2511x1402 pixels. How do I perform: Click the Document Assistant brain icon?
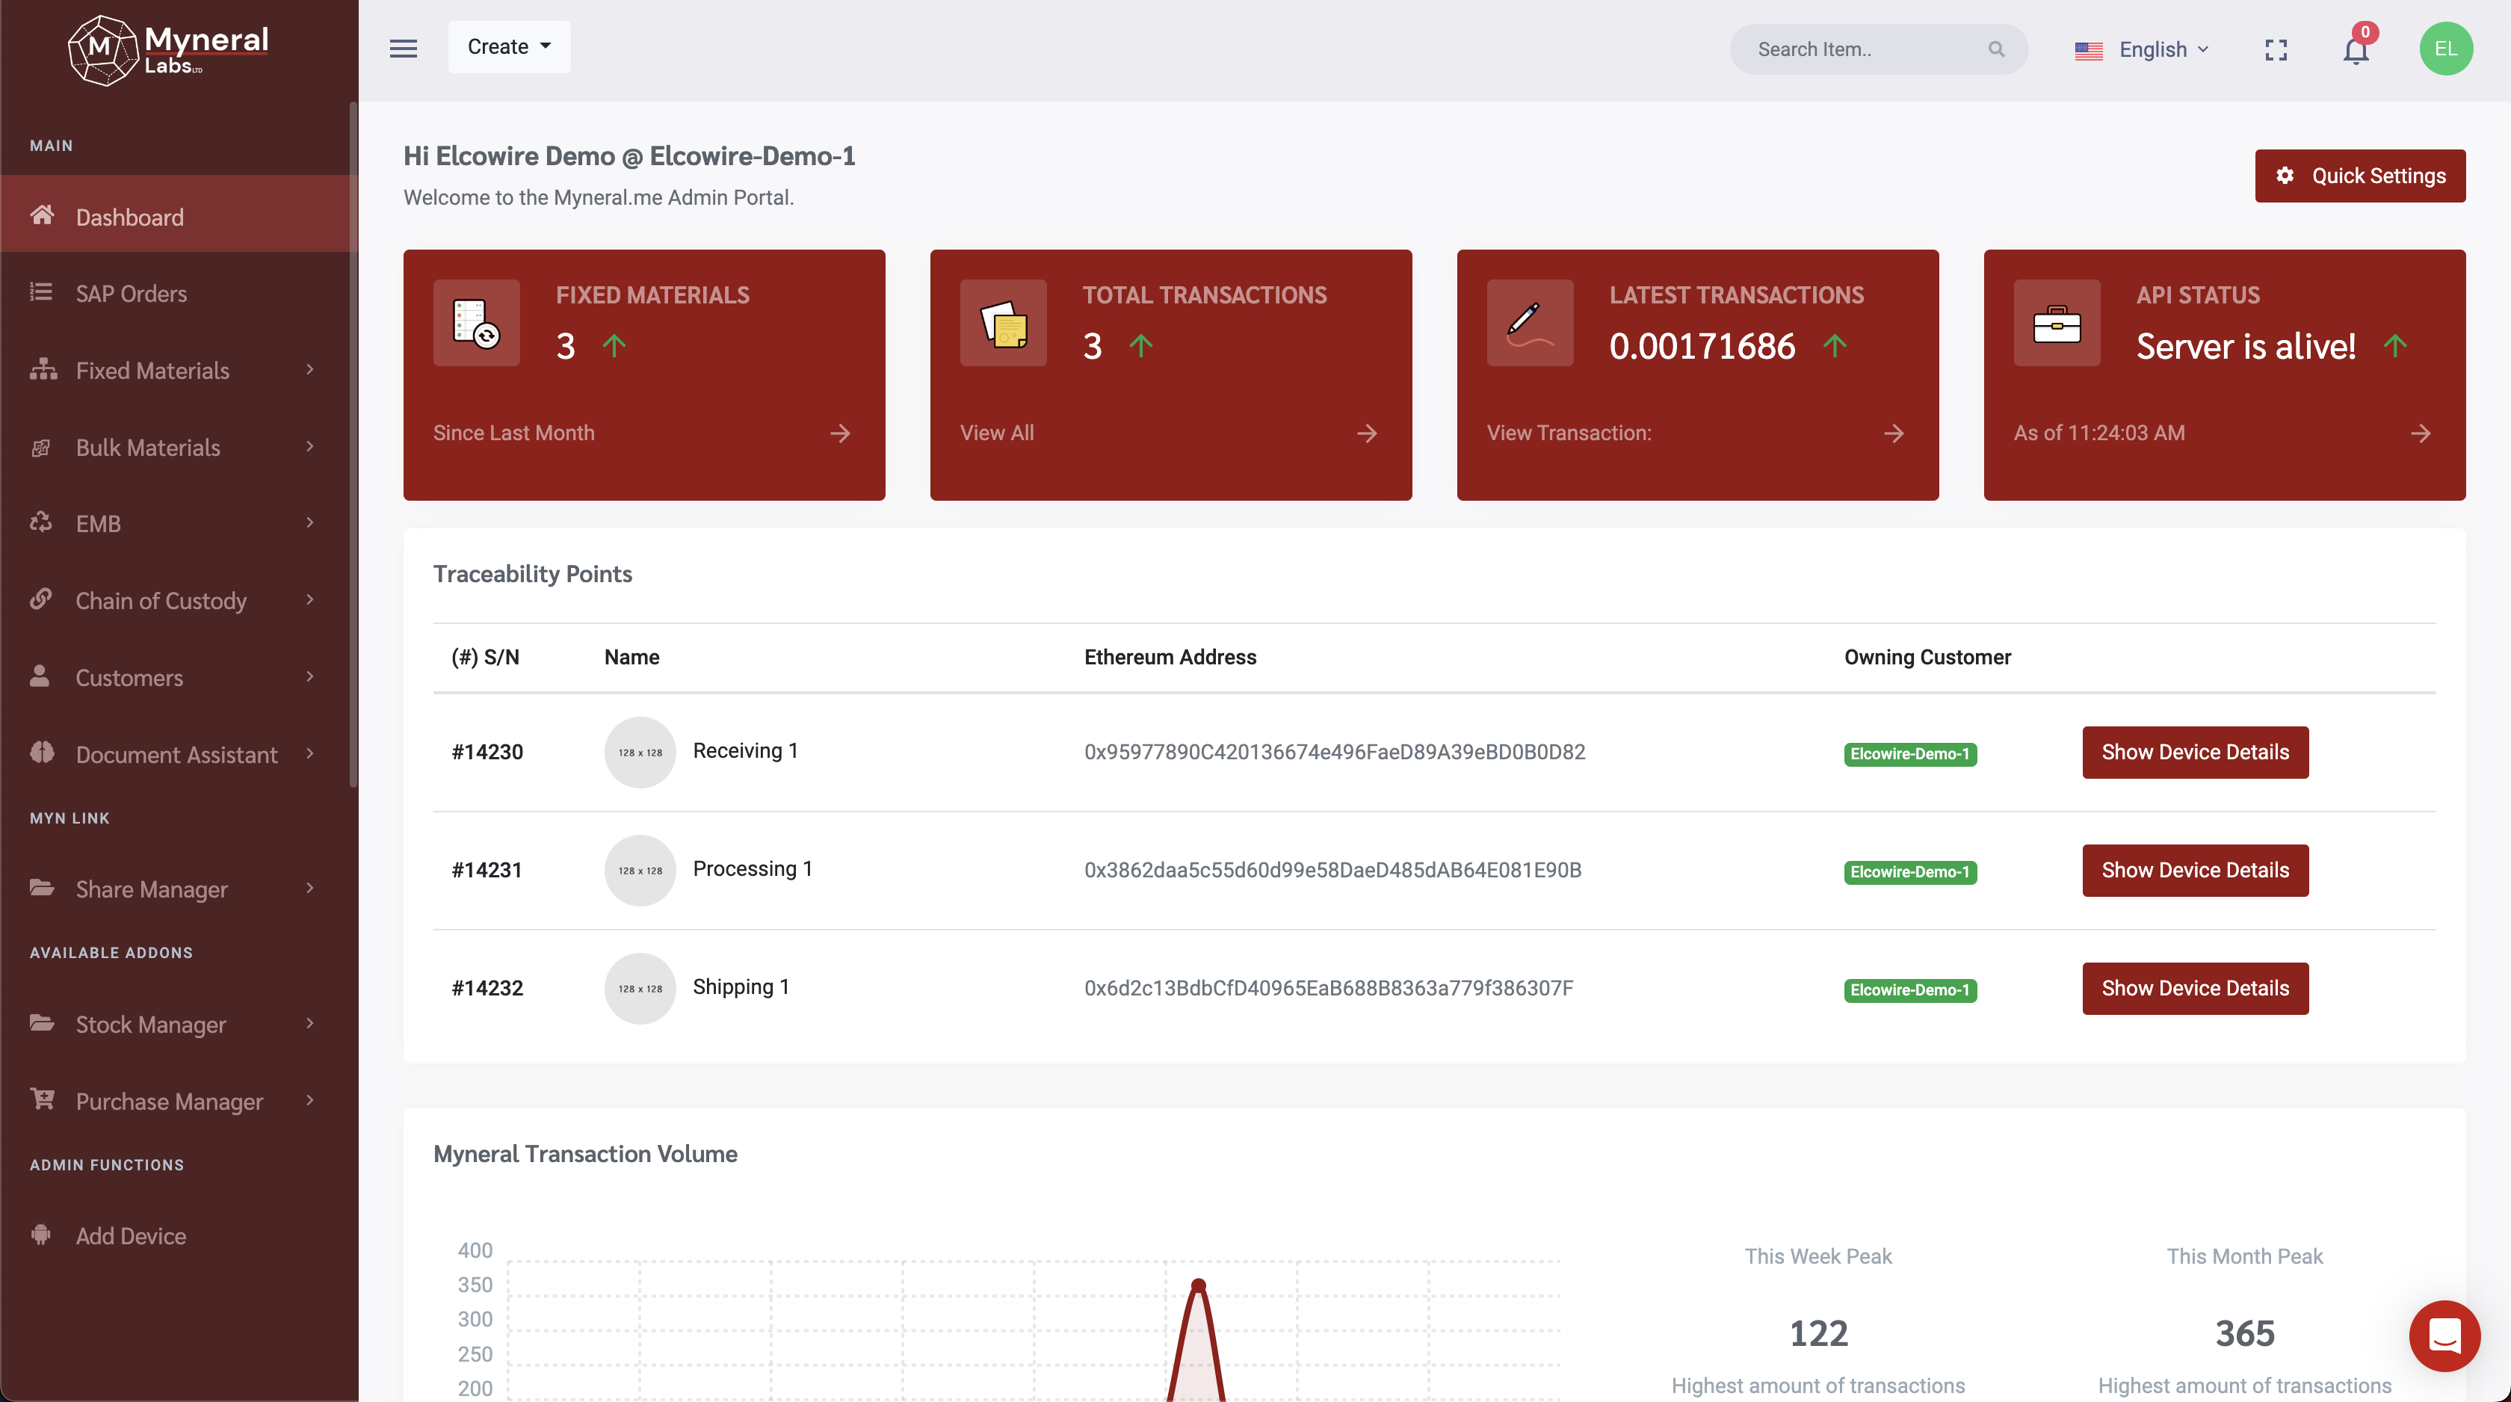pyautogui.click(x=42, y=752)
